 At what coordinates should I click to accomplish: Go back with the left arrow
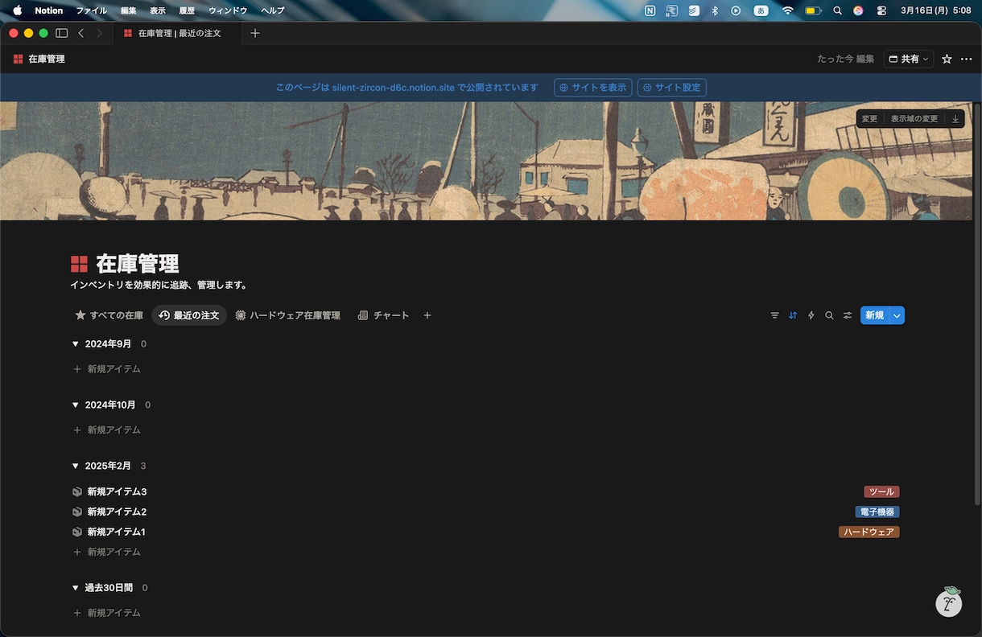click(x=80, y=33)
